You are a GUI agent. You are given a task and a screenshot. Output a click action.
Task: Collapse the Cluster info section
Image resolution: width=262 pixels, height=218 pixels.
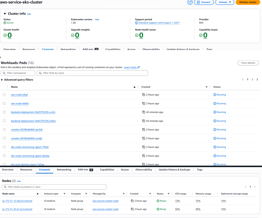coord(5,14)
